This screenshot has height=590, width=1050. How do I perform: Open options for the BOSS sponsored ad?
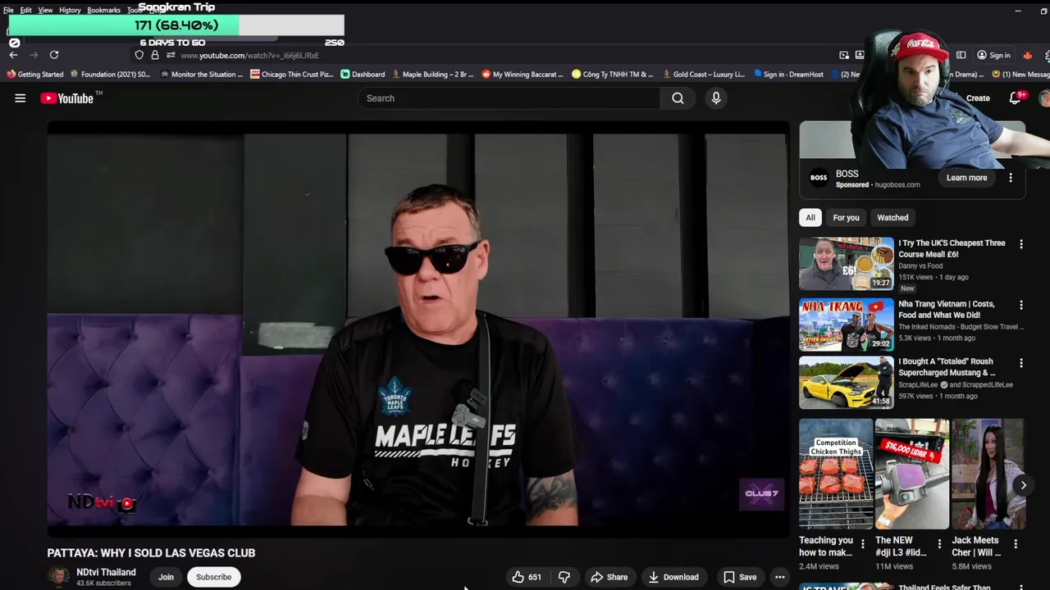[x=1011, y=178]
